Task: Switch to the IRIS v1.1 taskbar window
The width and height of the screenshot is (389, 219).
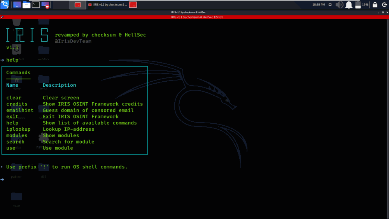Action: point(108,5)
